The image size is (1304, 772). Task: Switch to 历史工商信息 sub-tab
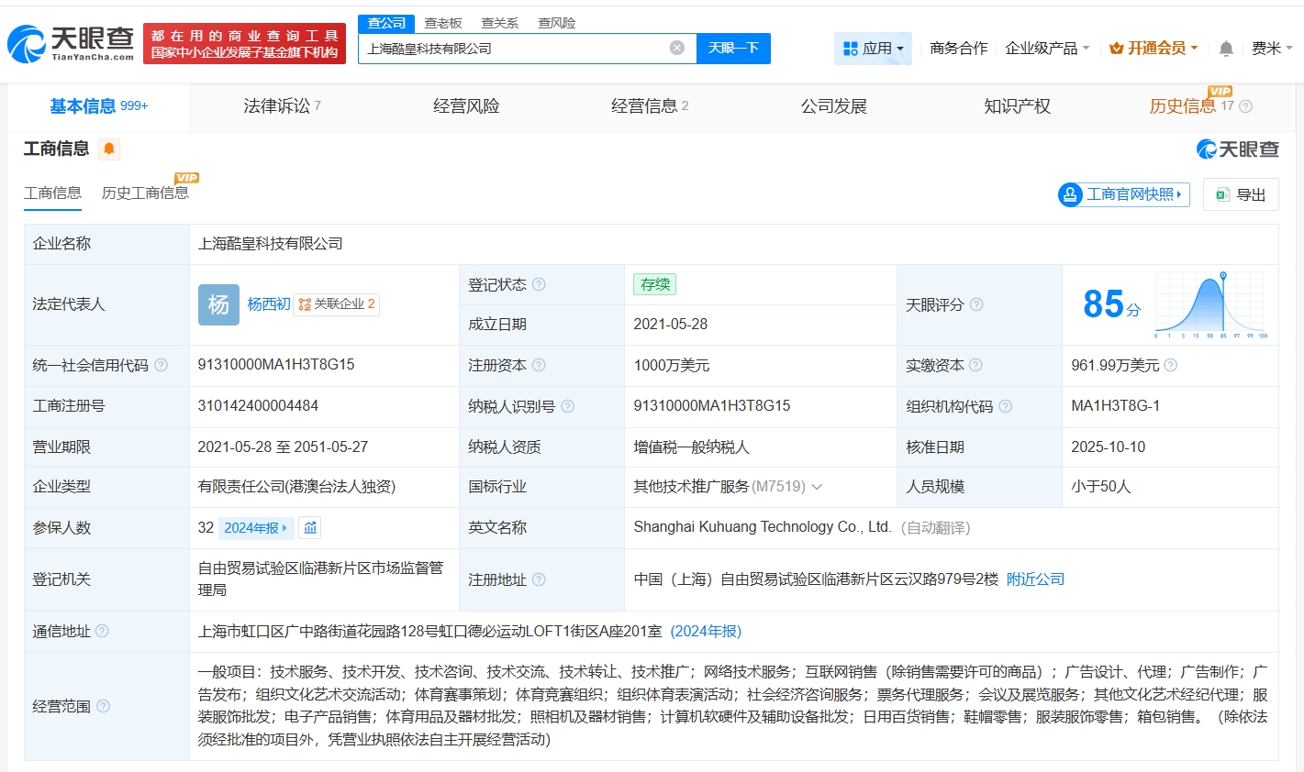point(145,193)
